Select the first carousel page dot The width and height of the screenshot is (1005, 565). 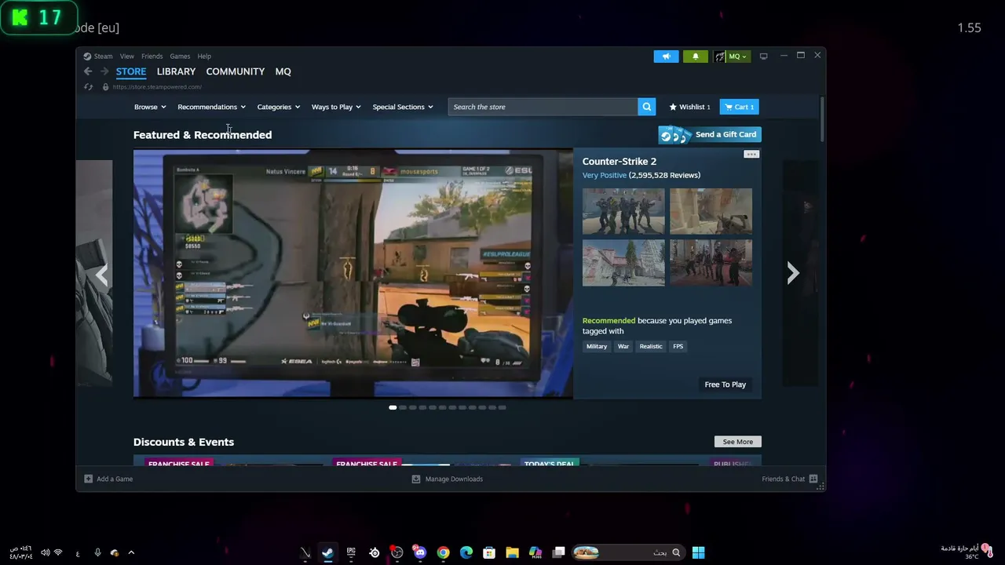(x=393, y=407)
